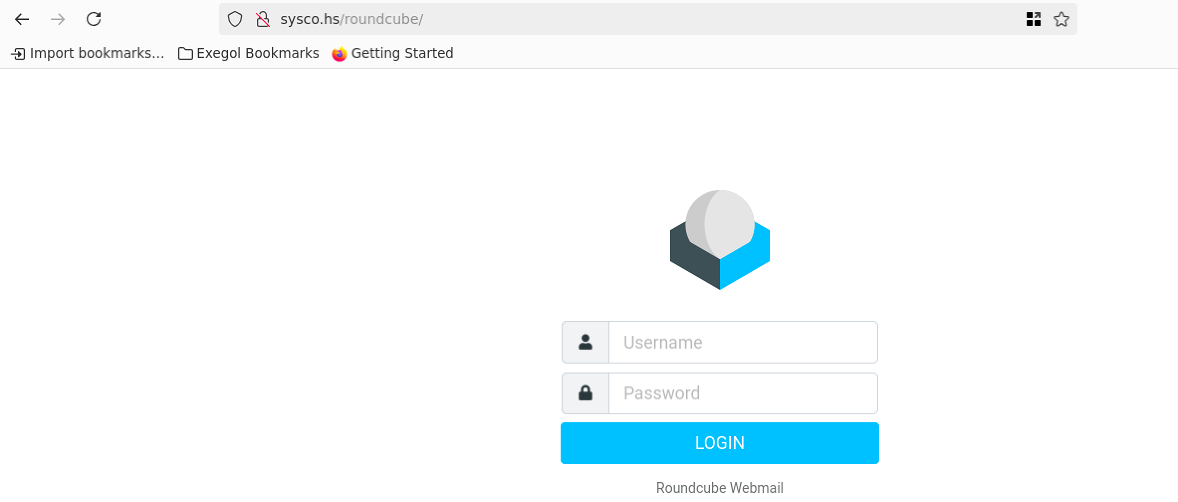Click the Firefox icon beside Getting Started
This screenshot has width=1178, height=502.
[x=339, y=54]
